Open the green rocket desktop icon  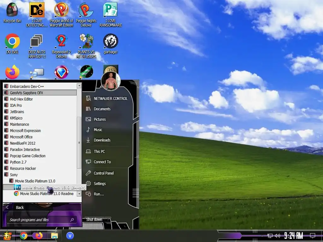click(86, 72)
